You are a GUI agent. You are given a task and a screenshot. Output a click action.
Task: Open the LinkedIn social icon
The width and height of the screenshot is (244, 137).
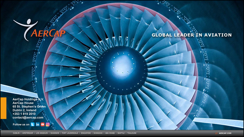38,124
